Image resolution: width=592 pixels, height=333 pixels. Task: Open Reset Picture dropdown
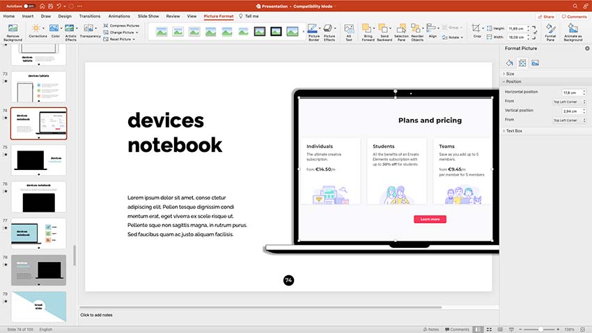click(119, 39)
